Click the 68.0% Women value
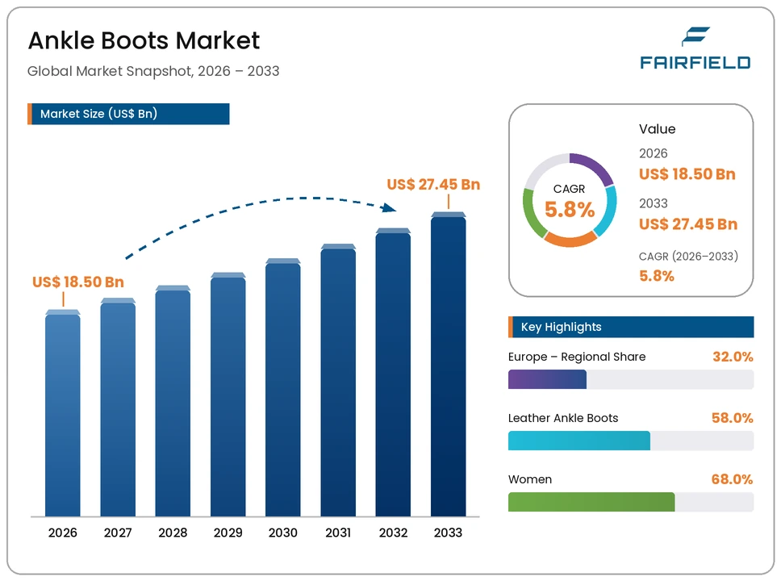 click(733, 479)
